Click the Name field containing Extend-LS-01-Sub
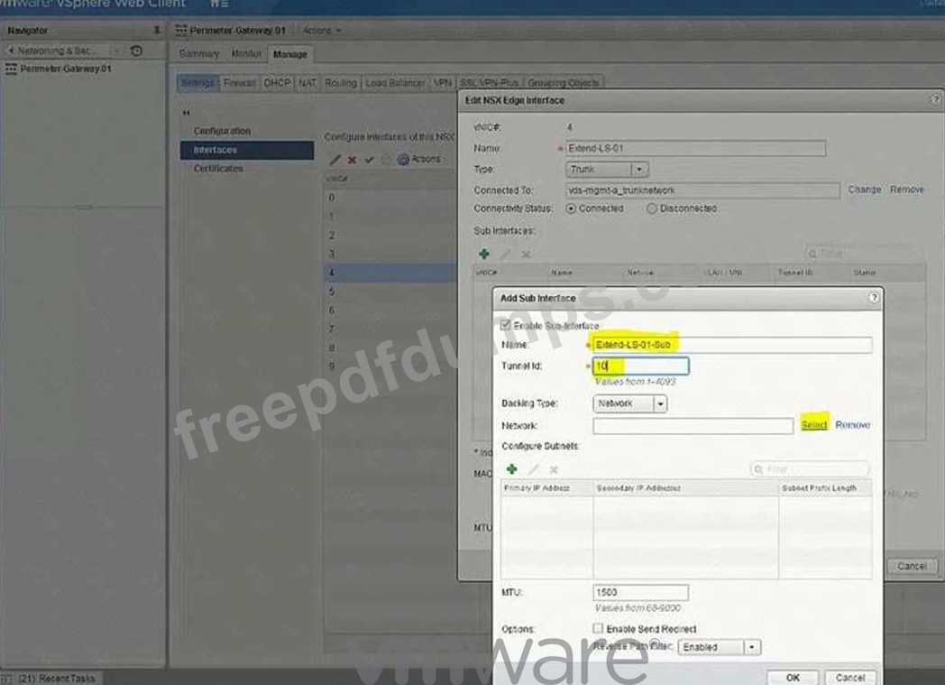Viewport: 945px width, 685px height. (732, 345)
